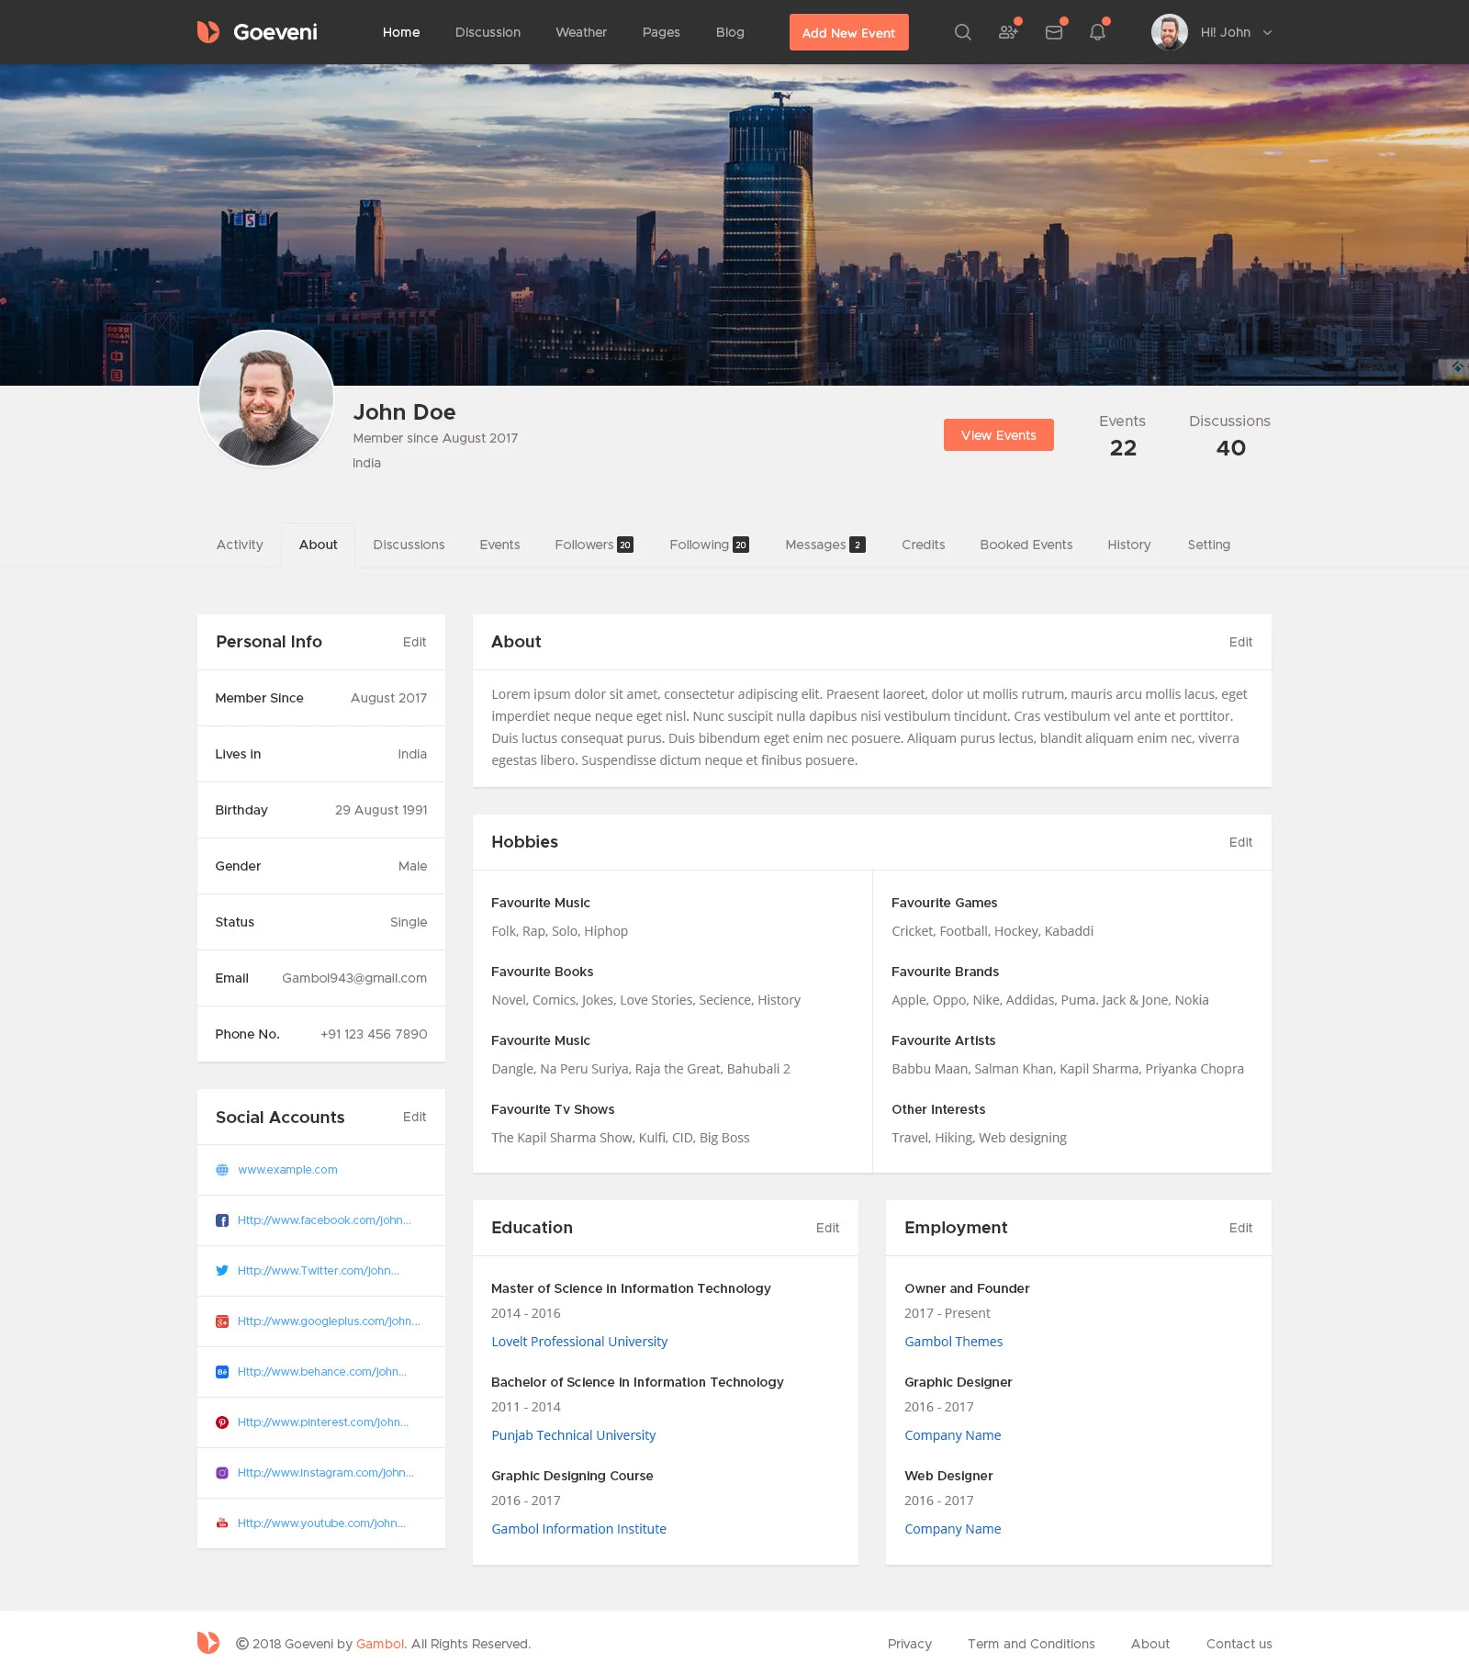Edit the Hobbies section
This screenshot has height=1675, width=1469.
1240,842
